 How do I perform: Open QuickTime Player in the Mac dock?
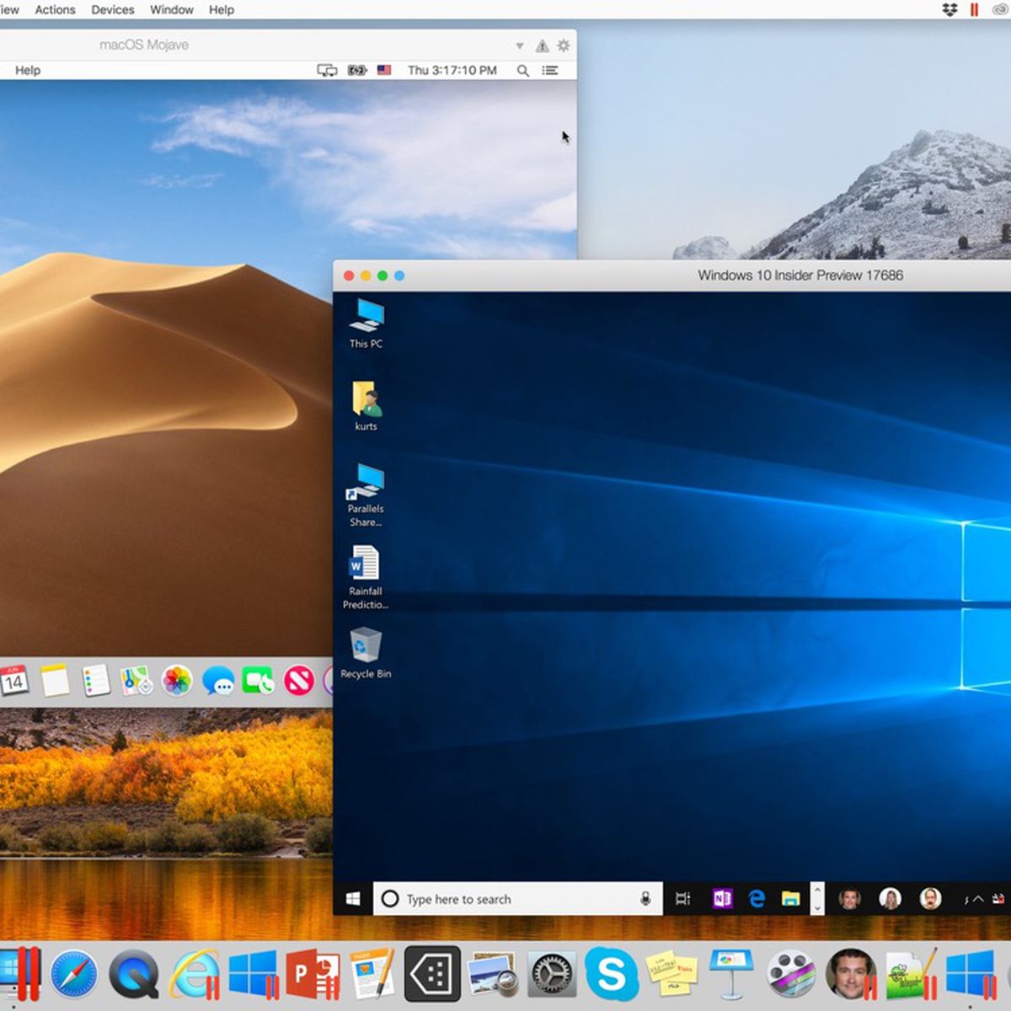point(134,974)
